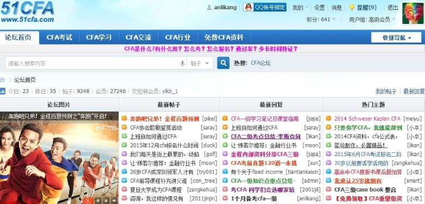
Task: Open post 有个关于fixed income
Action: pyautogui.click(x=257, y=172)
